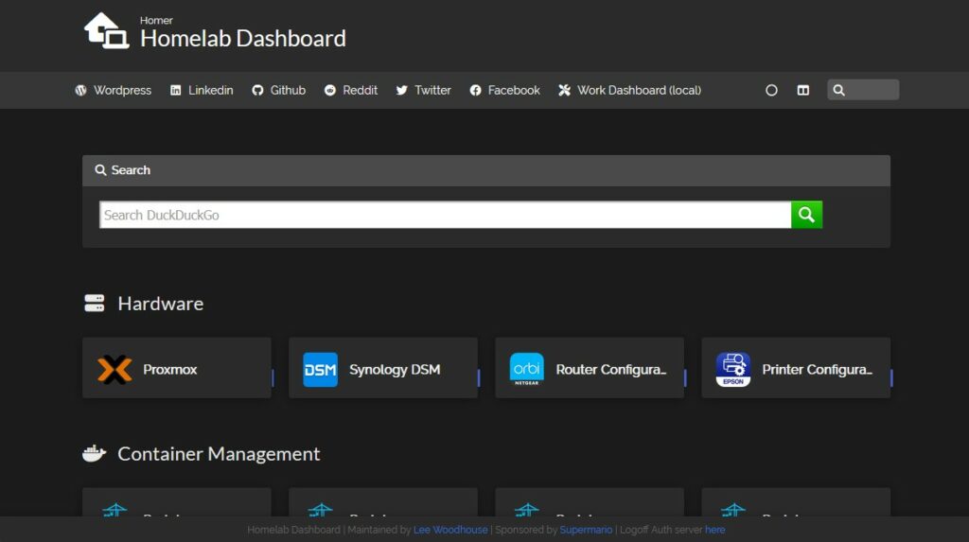The image size is (969, 542).
Task: Click the Facebook icon in navbar
Action: coord(475,90)
